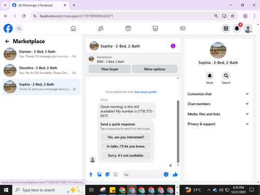Open the View buyer profile link
The image size is (260, 195).
click(x=145, y=92)
